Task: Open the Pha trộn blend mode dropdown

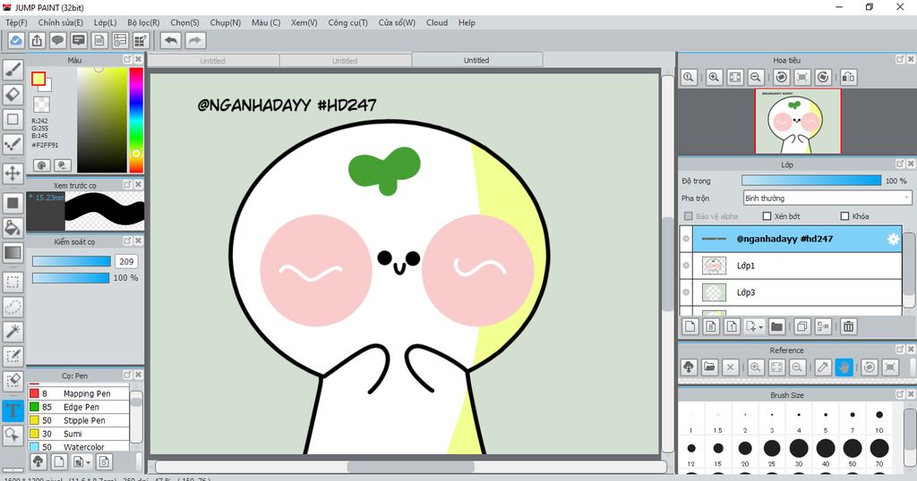Action: point(827,198)
